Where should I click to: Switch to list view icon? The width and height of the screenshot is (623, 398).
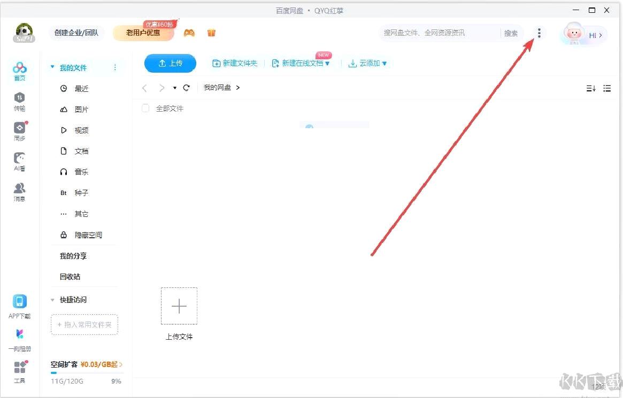point(607,88)
